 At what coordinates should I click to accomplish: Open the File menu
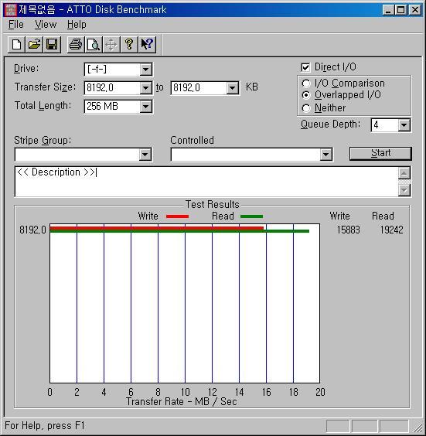[x=16, y=25]
